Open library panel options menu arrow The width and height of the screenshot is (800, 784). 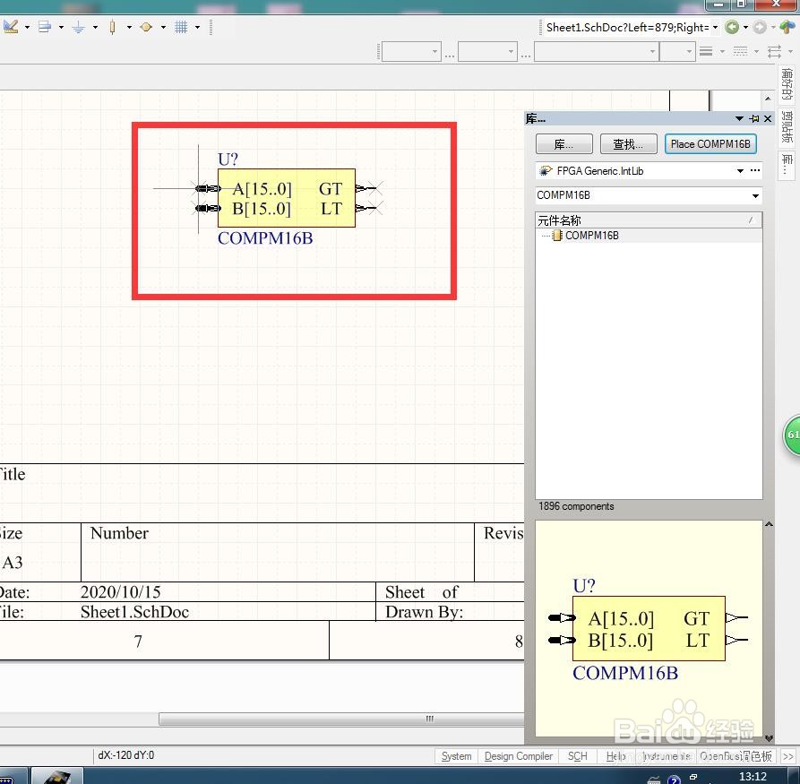739,119
